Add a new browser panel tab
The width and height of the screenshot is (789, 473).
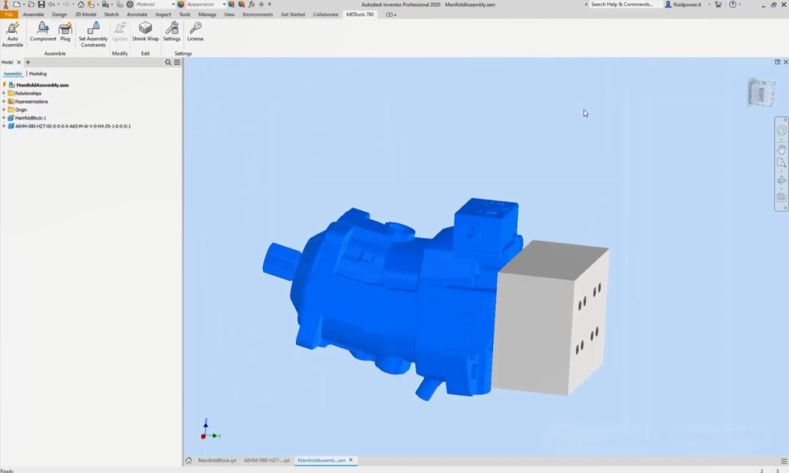coord(28,62)
